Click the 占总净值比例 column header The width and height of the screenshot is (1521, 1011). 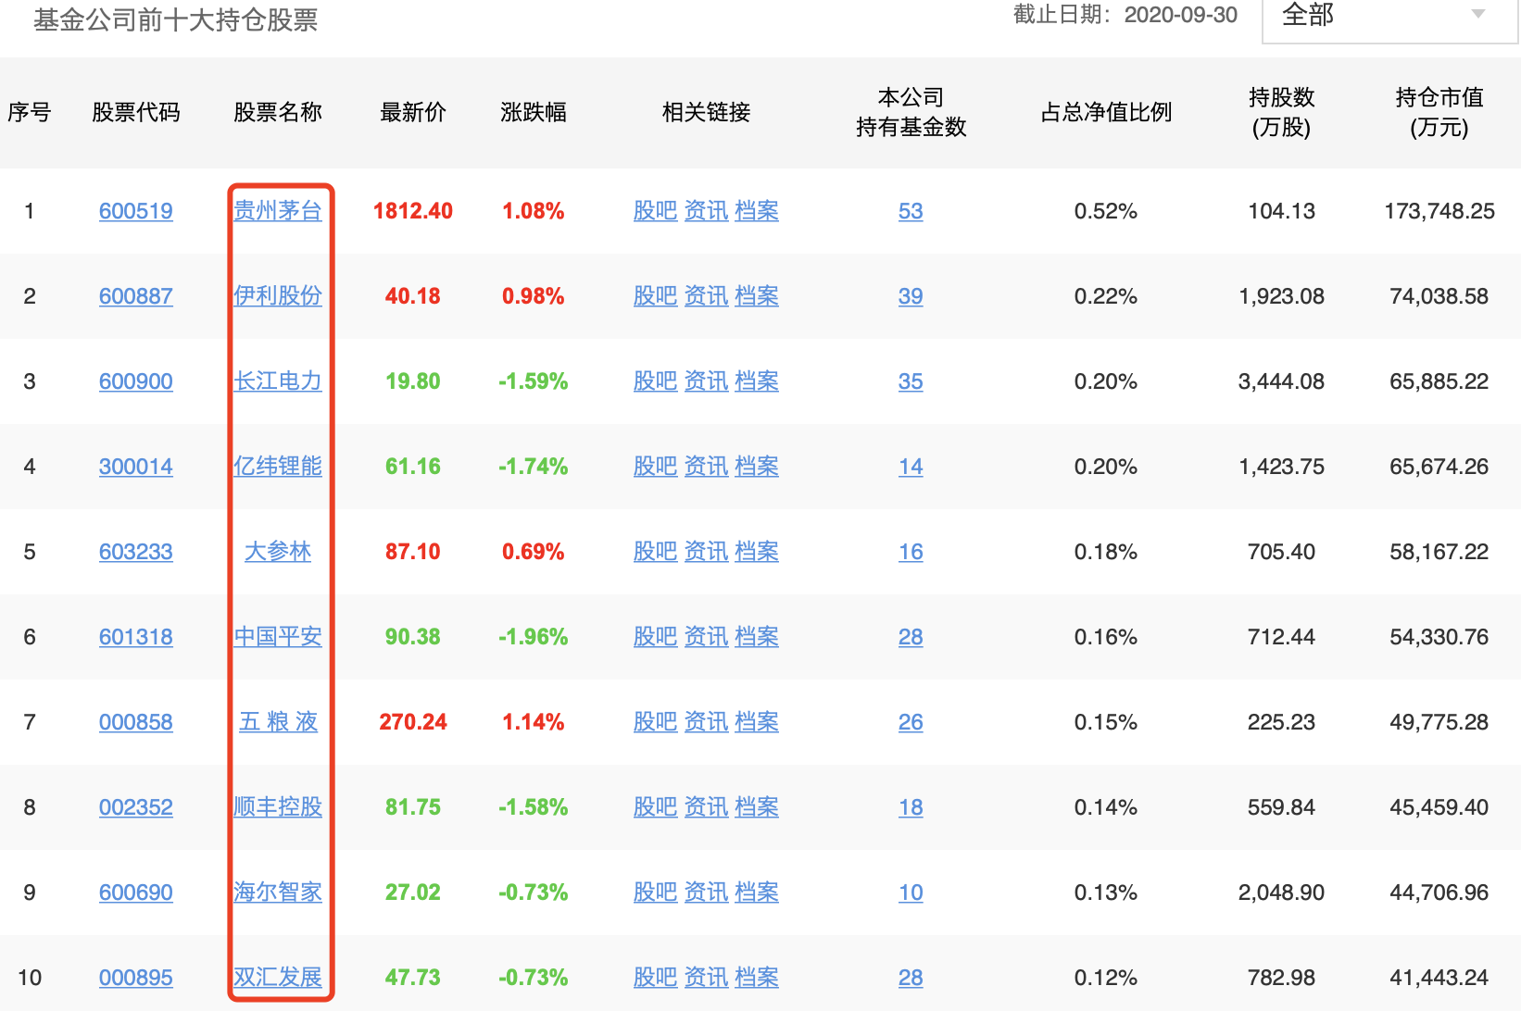coord(1106,112)
